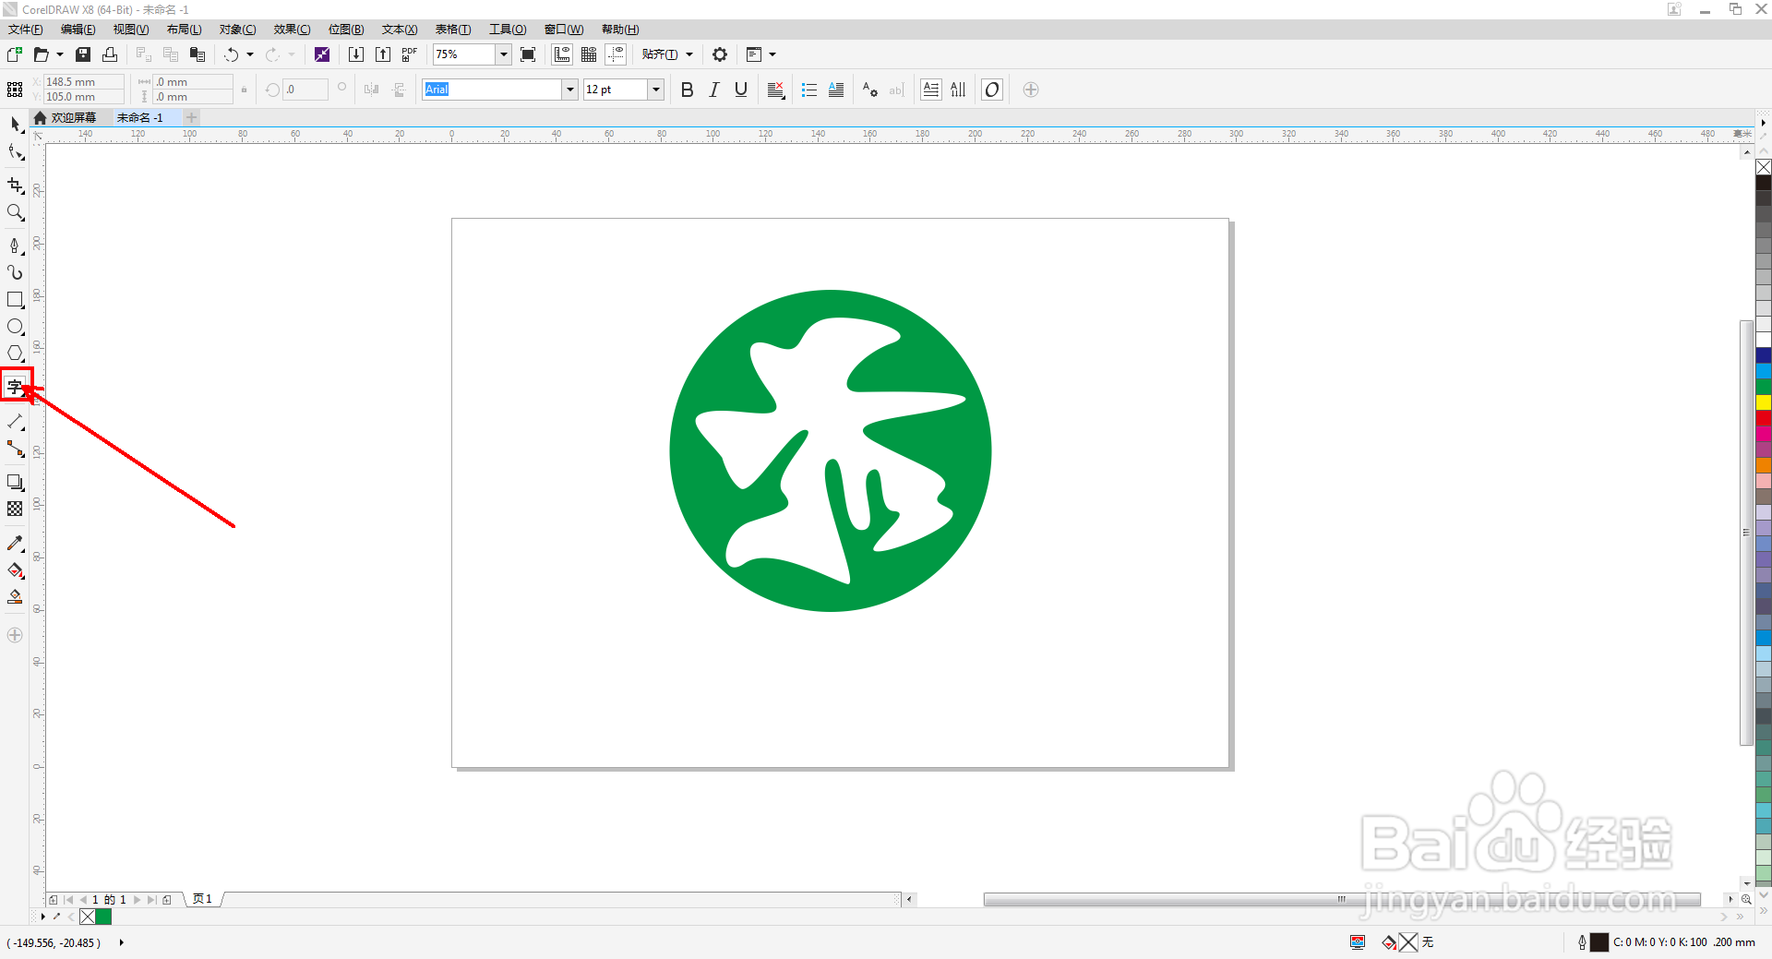
Task: Click the Full-screen preview icon
Action: [528, 54]
